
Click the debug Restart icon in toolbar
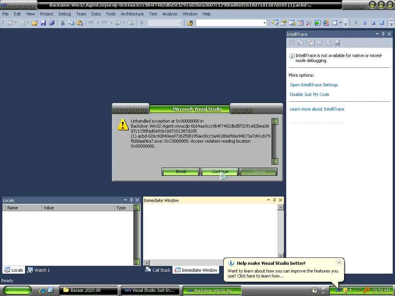pyautogui.click(x=381, y=23)
